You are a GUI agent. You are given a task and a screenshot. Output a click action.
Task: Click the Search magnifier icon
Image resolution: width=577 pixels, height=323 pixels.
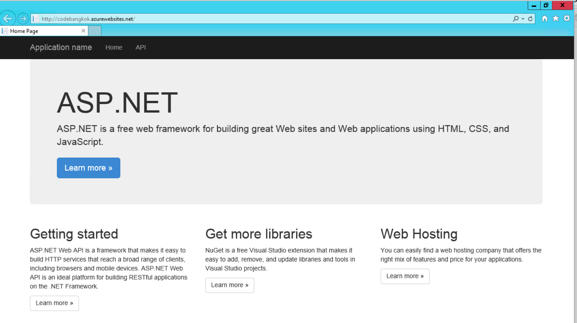(516, 18)
